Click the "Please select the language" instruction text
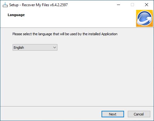The image size is (154, 121). click(65, 34)
